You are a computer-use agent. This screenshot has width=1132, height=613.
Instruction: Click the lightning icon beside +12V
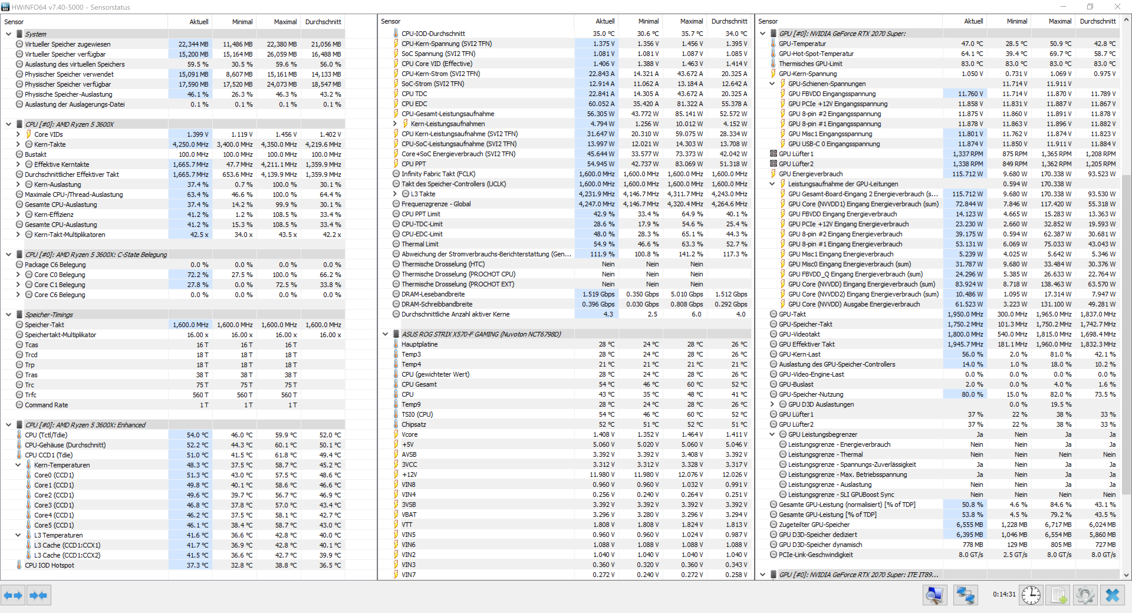click(x=396, y=474)
